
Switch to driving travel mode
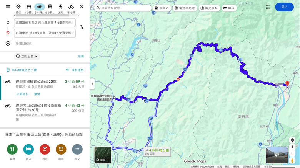pyautogui.click(x=29, y=7)
